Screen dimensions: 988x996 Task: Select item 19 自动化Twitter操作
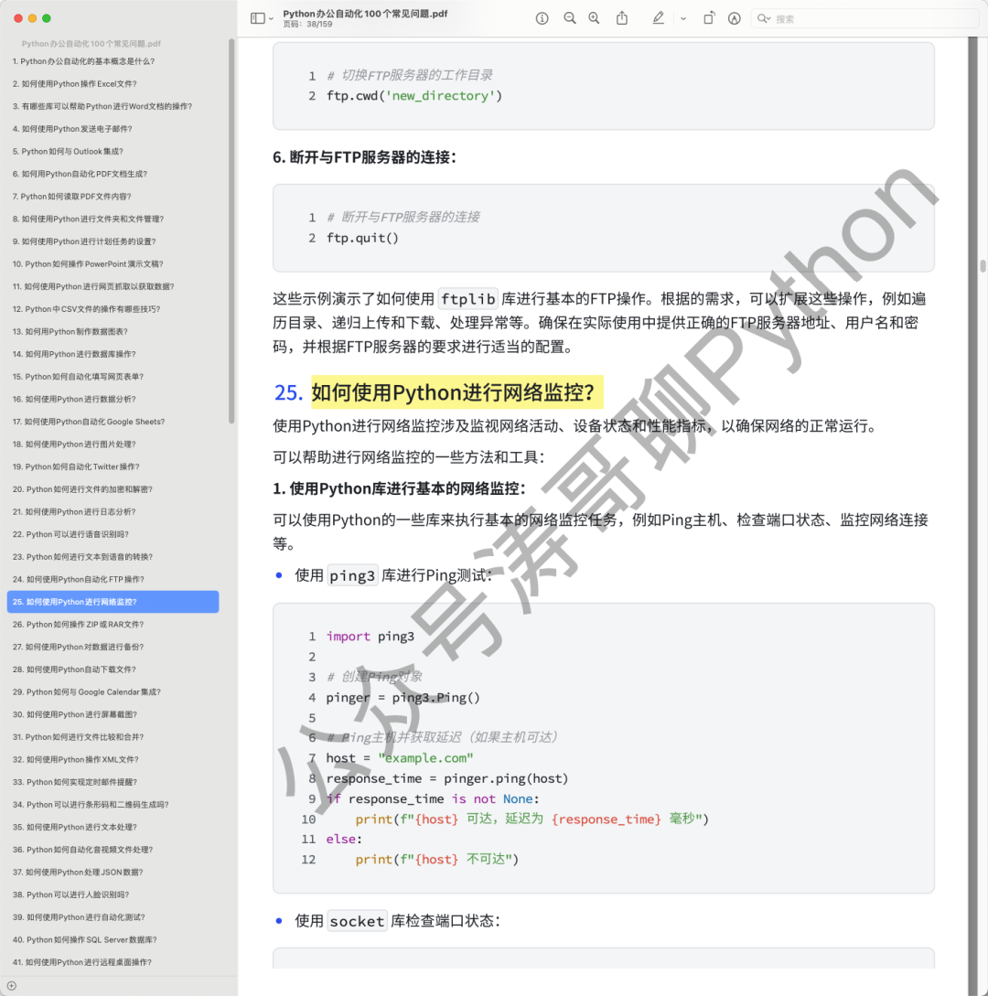(x=76, y=466)
